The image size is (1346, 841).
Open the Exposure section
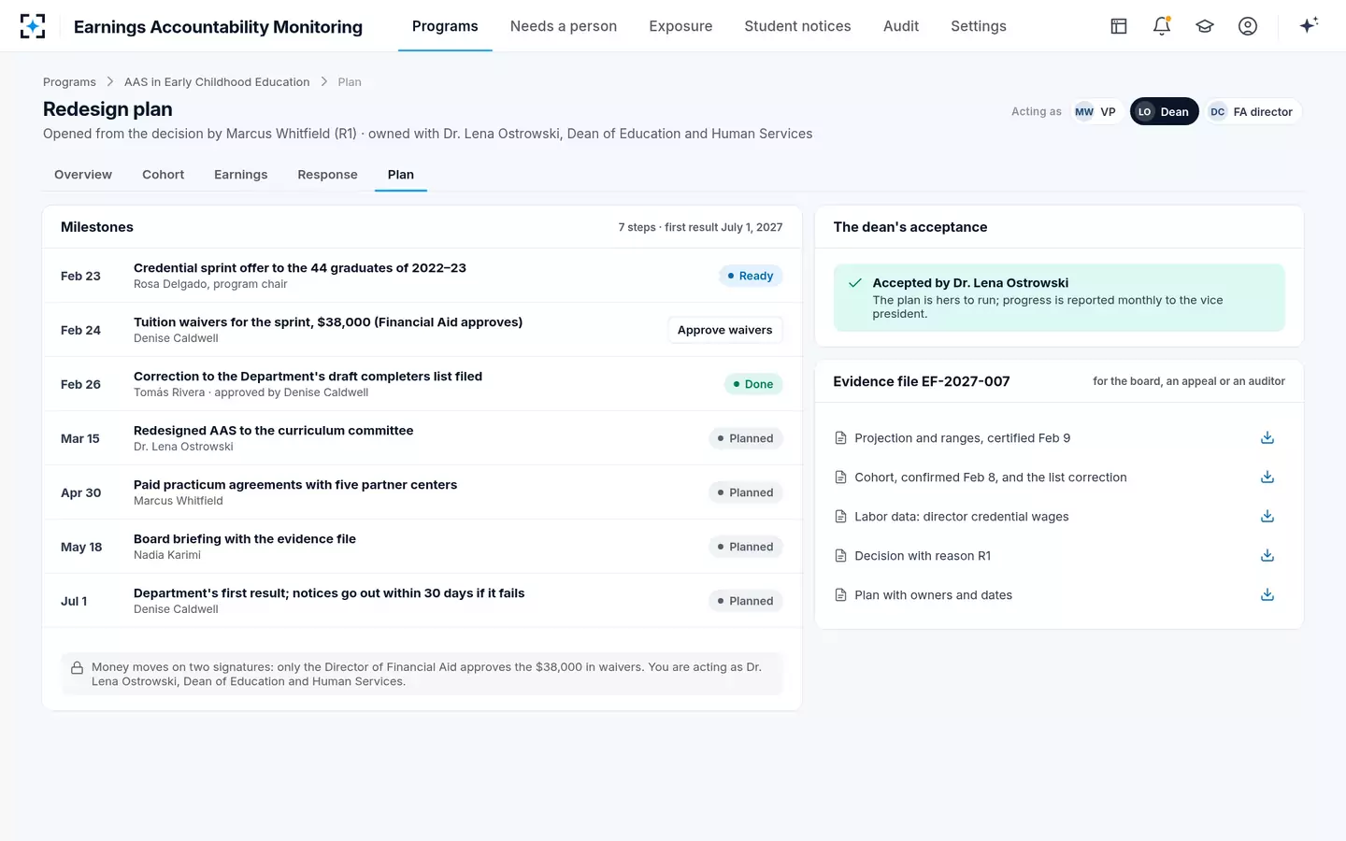click(x=680, y=26)
